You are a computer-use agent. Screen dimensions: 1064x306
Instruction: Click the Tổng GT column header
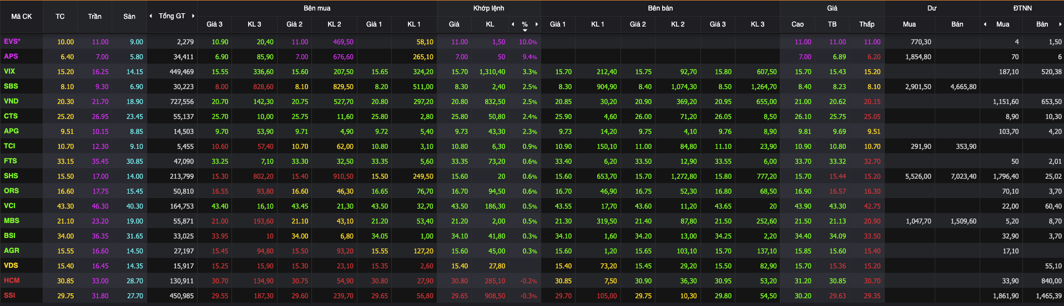(x=172, y=16)
